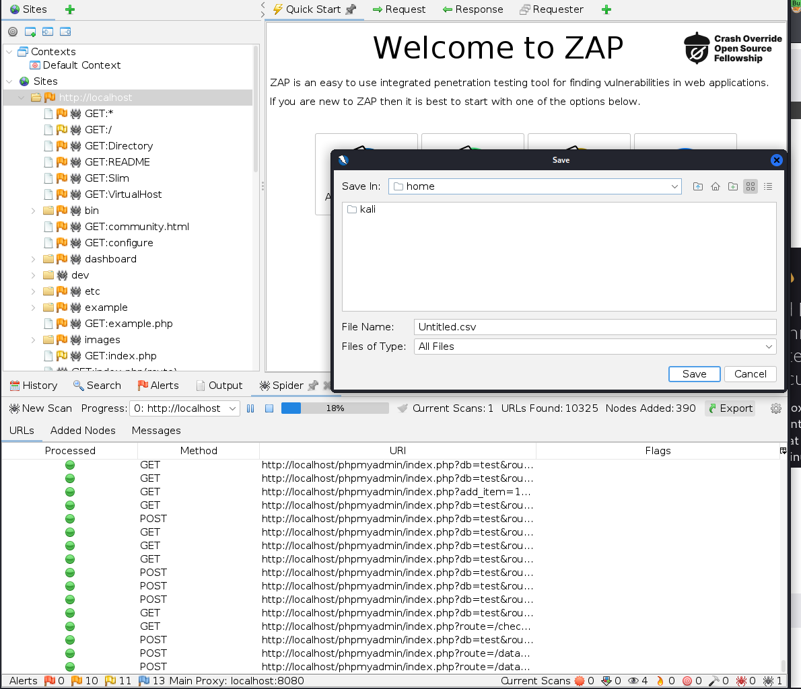Click the Import Context icon
The width and height of the screenshot is (801, 689).
48,32
